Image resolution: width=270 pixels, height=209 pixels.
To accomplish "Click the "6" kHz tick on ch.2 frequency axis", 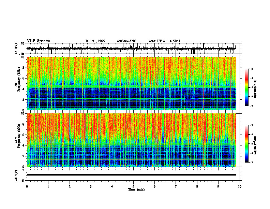I will pyautogui.click(x=24, y=135).
